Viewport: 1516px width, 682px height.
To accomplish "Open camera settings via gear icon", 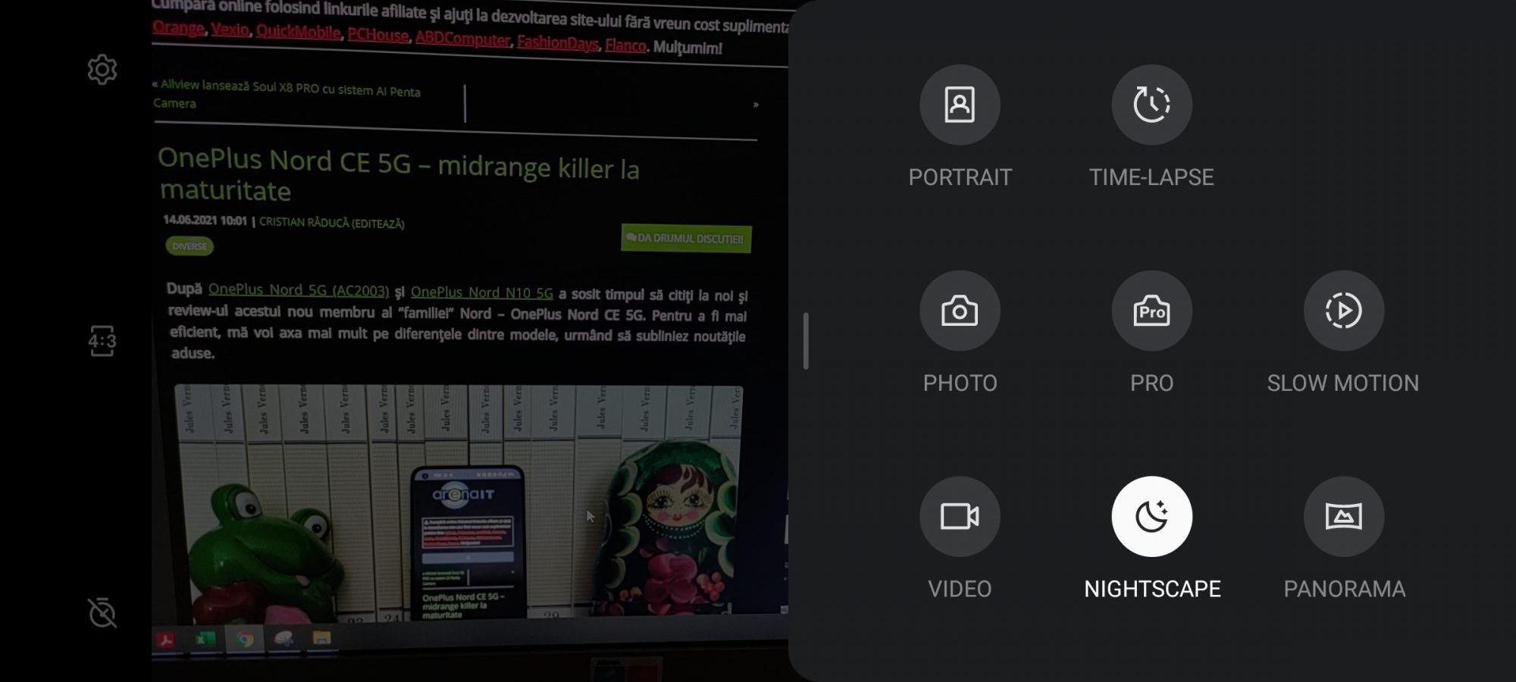I will 102,70.
